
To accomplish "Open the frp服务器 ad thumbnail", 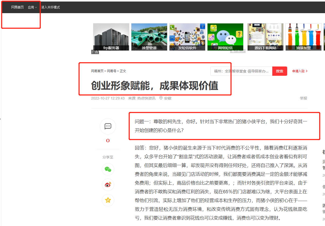I will [111, 37].
